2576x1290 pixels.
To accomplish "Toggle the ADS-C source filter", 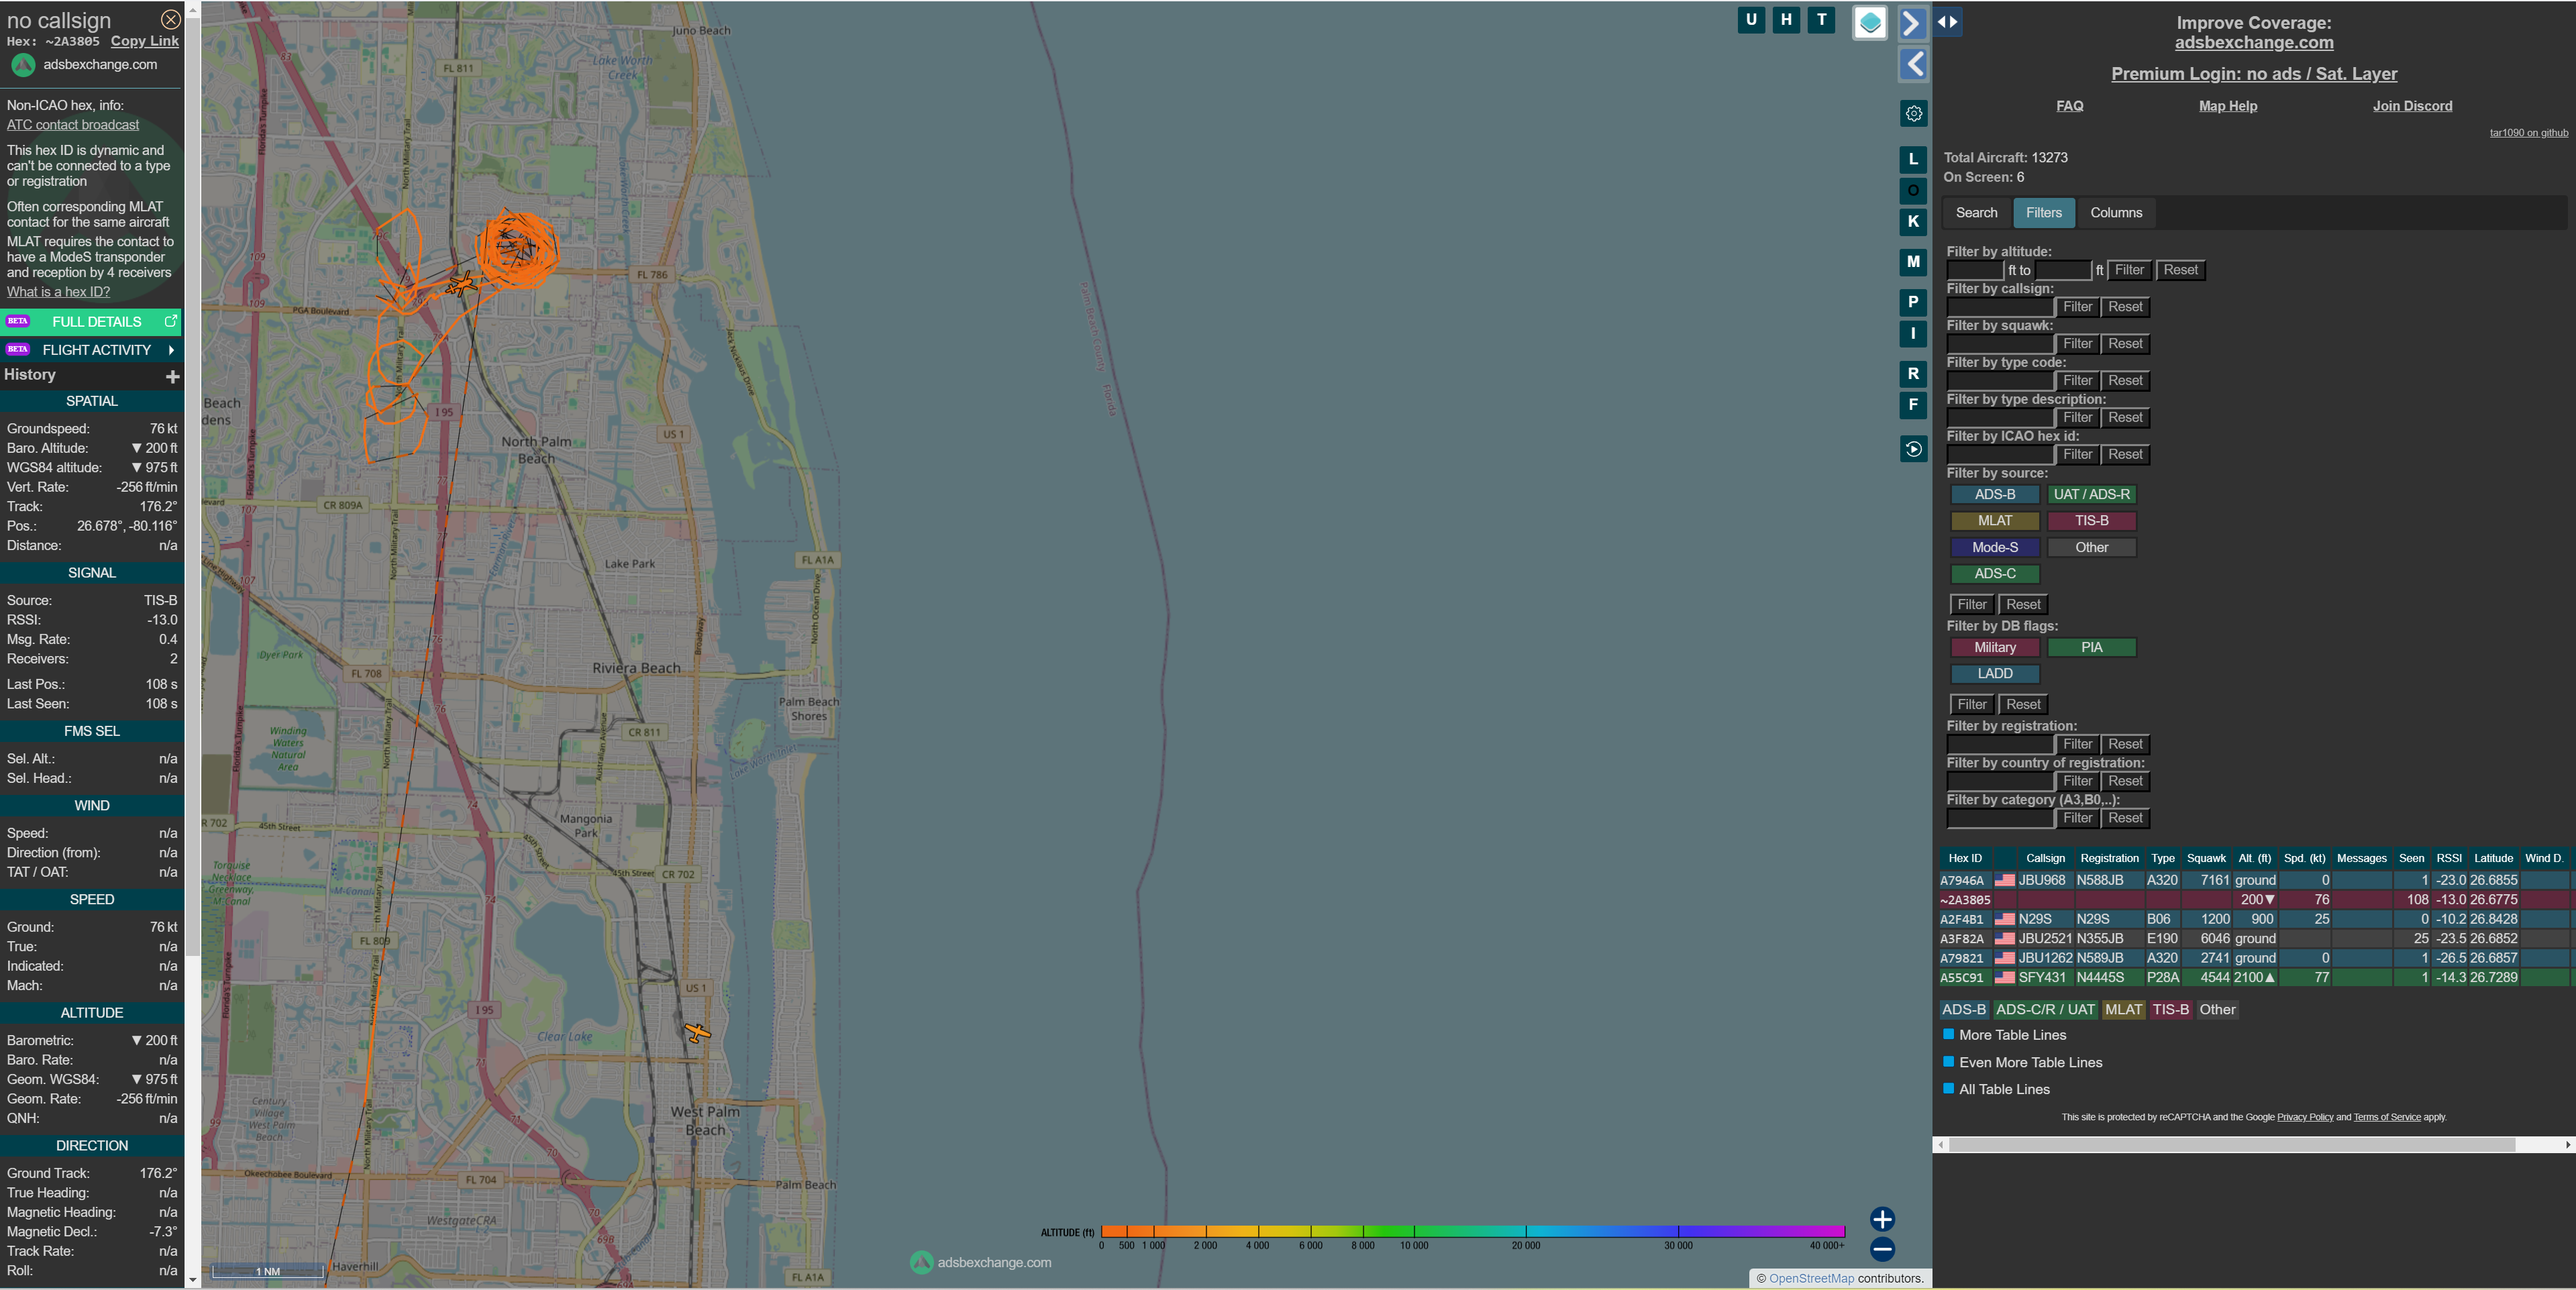I will click(x=1994, y=574).
